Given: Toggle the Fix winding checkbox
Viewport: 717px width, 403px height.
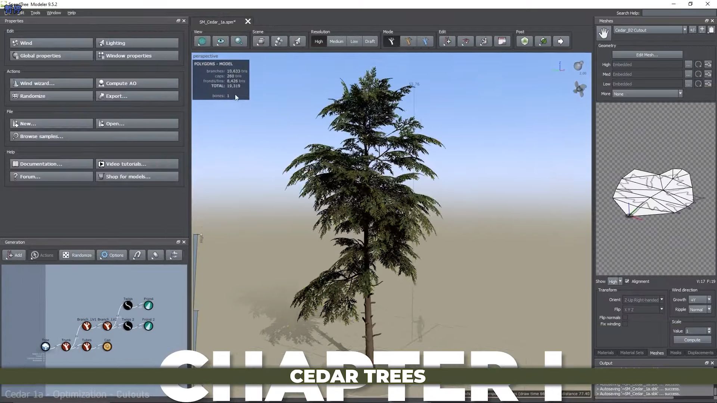Looking at the screenshot, I should 625,324.
